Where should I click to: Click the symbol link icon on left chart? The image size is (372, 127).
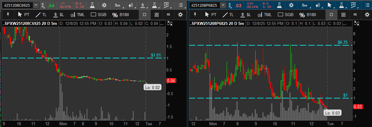pyautogui.click(x=43, y=5)
